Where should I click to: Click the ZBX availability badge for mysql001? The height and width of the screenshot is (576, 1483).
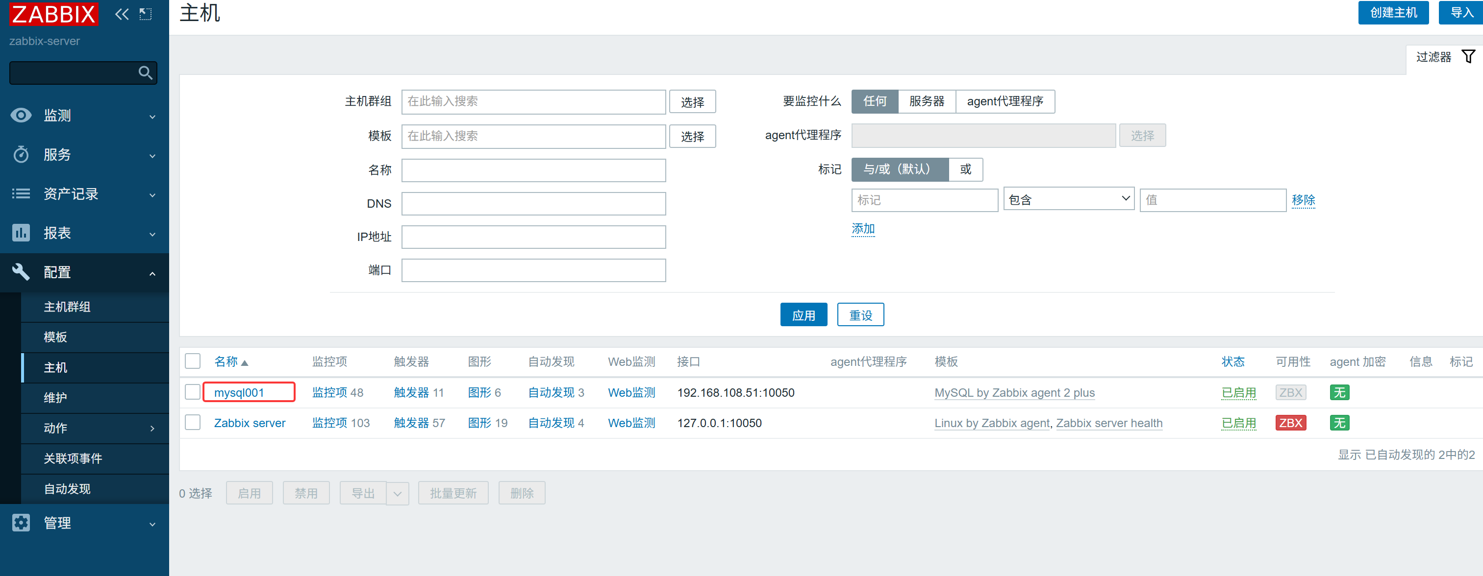point(1291,393)
